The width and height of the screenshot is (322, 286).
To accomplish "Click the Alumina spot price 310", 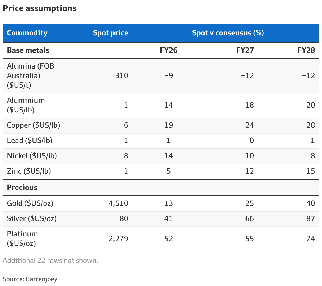I will click(x=122, y=76).
